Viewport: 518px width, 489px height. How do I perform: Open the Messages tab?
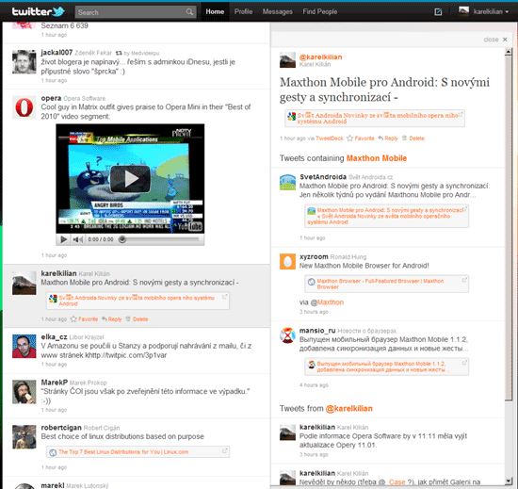coord(278,11)
